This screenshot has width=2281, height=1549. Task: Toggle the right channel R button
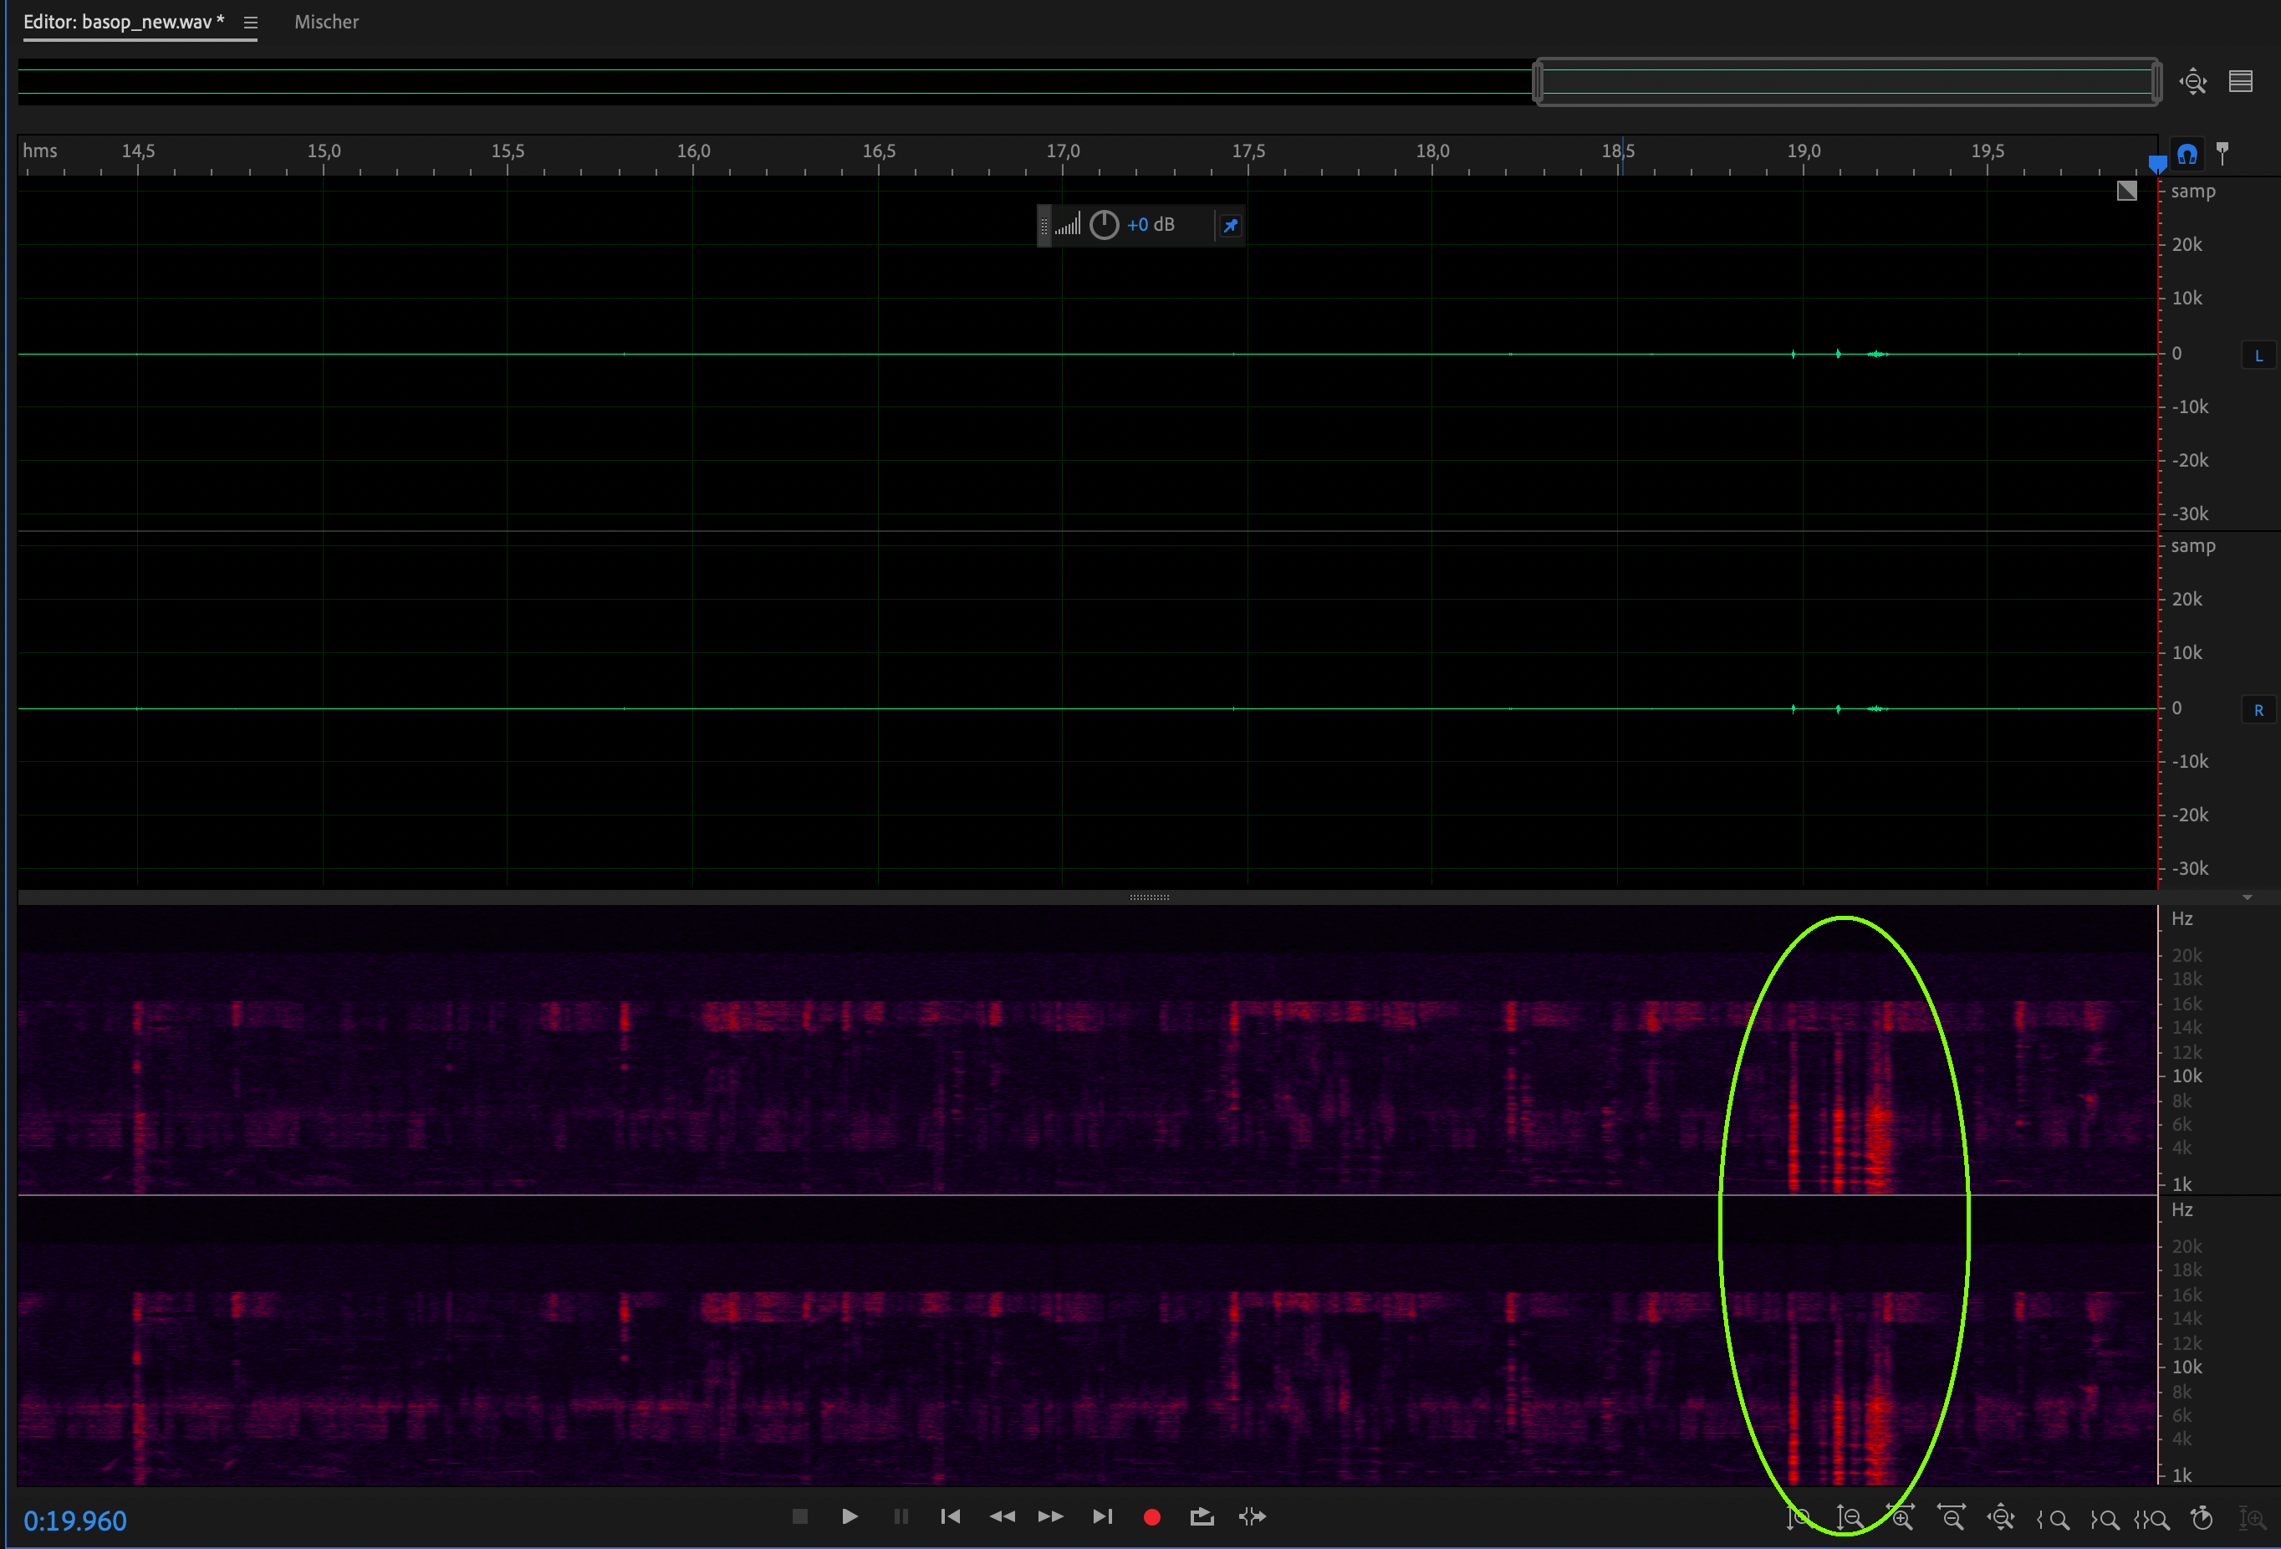coord(2258,710)
